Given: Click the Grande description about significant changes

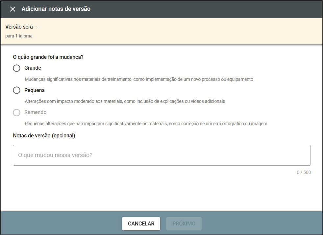Looking at the screenshot, I should pyautogui.click(x=139, y=79).
